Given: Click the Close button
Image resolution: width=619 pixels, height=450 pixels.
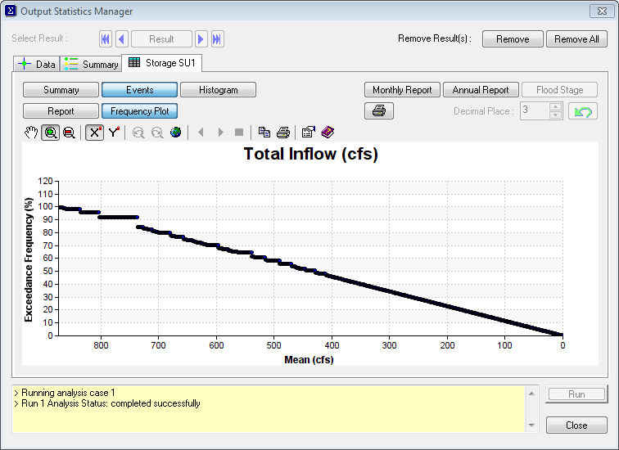Looking at the screenshot, I should pos(576,425).
